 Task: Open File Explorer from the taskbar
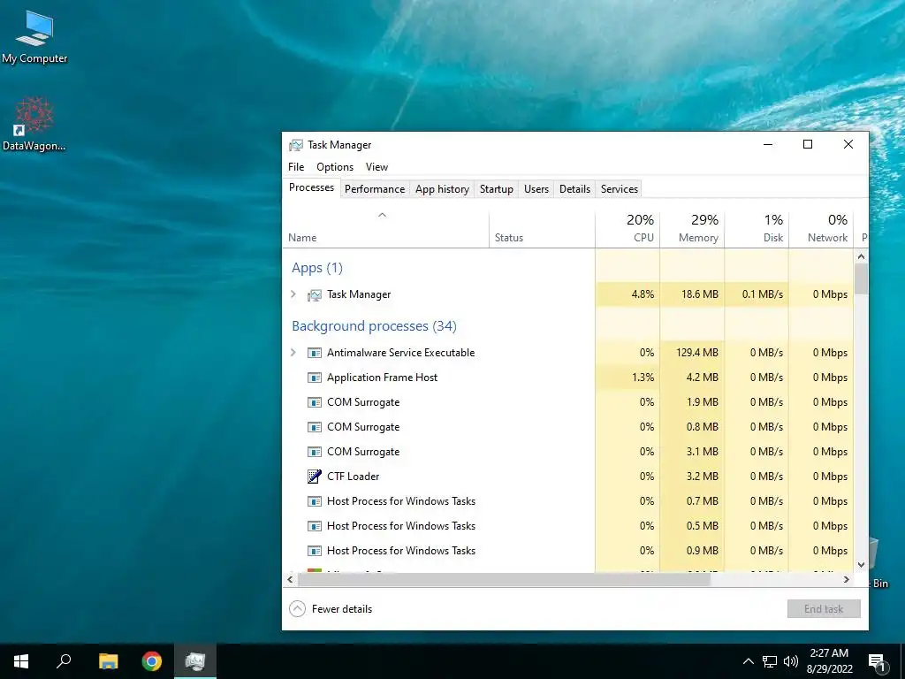tap(108, 661)
